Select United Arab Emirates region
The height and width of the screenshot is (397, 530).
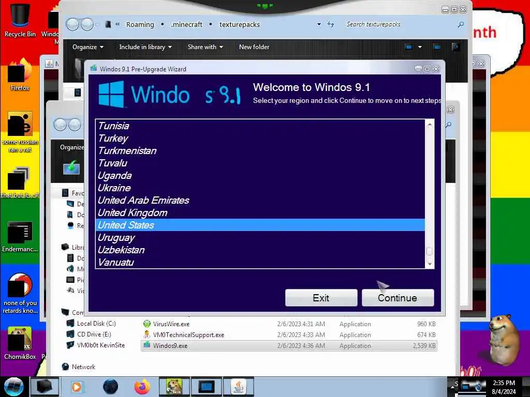[x=260, y=200]
